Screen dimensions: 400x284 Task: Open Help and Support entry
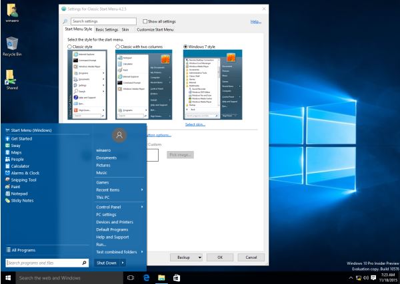(113, 237)
